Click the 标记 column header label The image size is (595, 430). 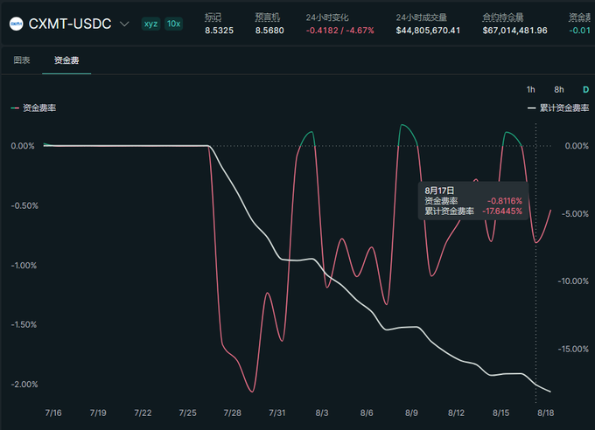coord(213,17)
